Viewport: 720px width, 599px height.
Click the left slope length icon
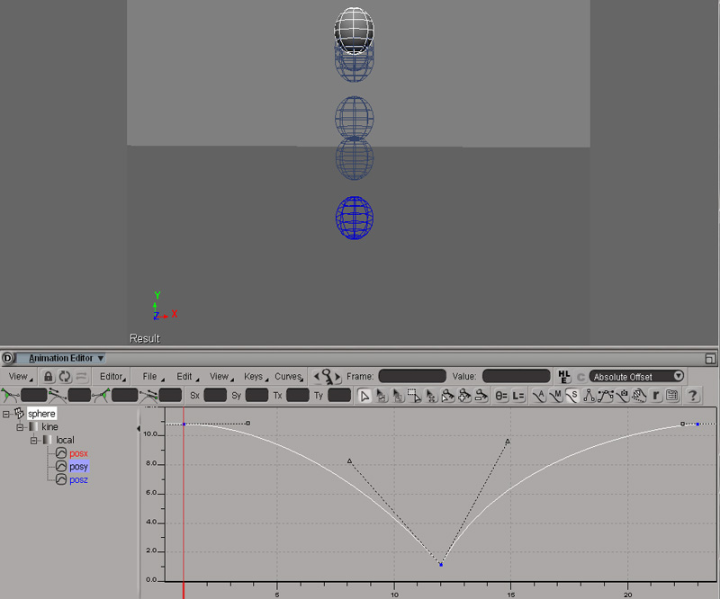(x=58, y=395)
